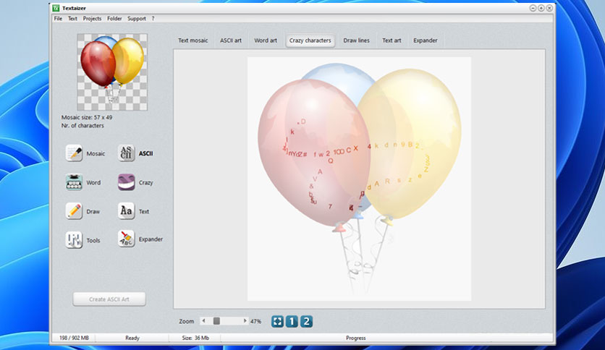The width and height of the screenshot is (605, 350).
Task: Click the zoom slider left arrow
Action: 204,320
